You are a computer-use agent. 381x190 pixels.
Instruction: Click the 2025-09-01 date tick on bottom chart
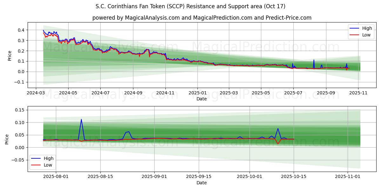point(154,177)
